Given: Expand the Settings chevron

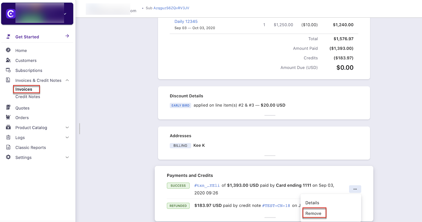Looking at the screenshot, I should coord(67,157).
